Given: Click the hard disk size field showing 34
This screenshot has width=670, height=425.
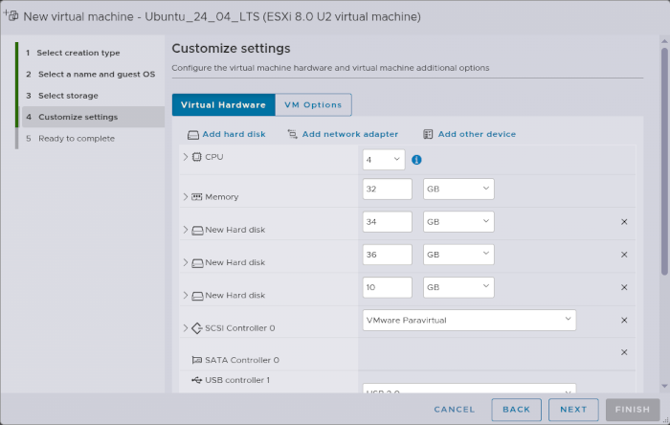Looking at the screenshot, I should [x=387, y=222].
